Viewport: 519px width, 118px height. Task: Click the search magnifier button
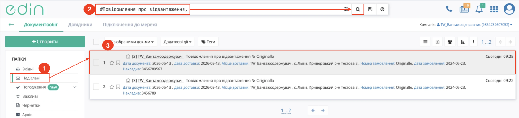pyautogui.click(x=358, y=9)
